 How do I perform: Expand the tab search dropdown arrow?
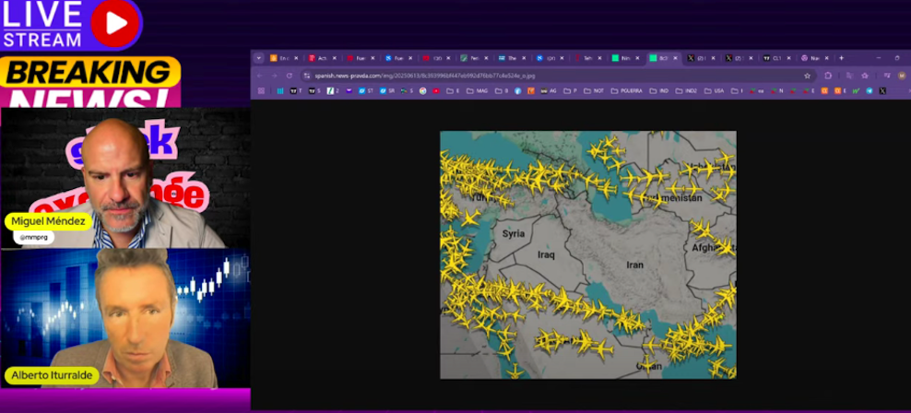(258, 58)
